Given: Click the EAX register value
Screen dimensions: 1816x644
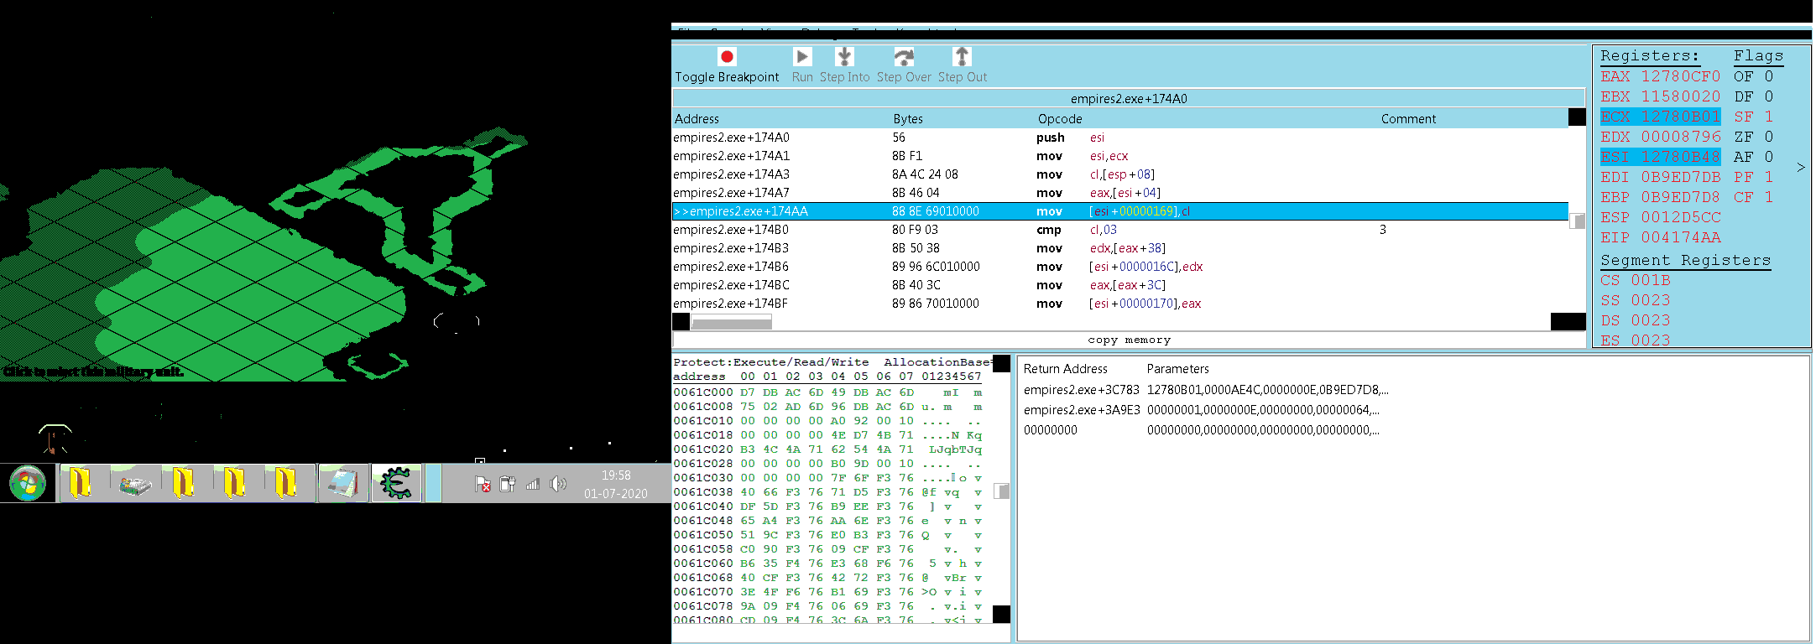Looking at the screenshot, I should 1681,76.
